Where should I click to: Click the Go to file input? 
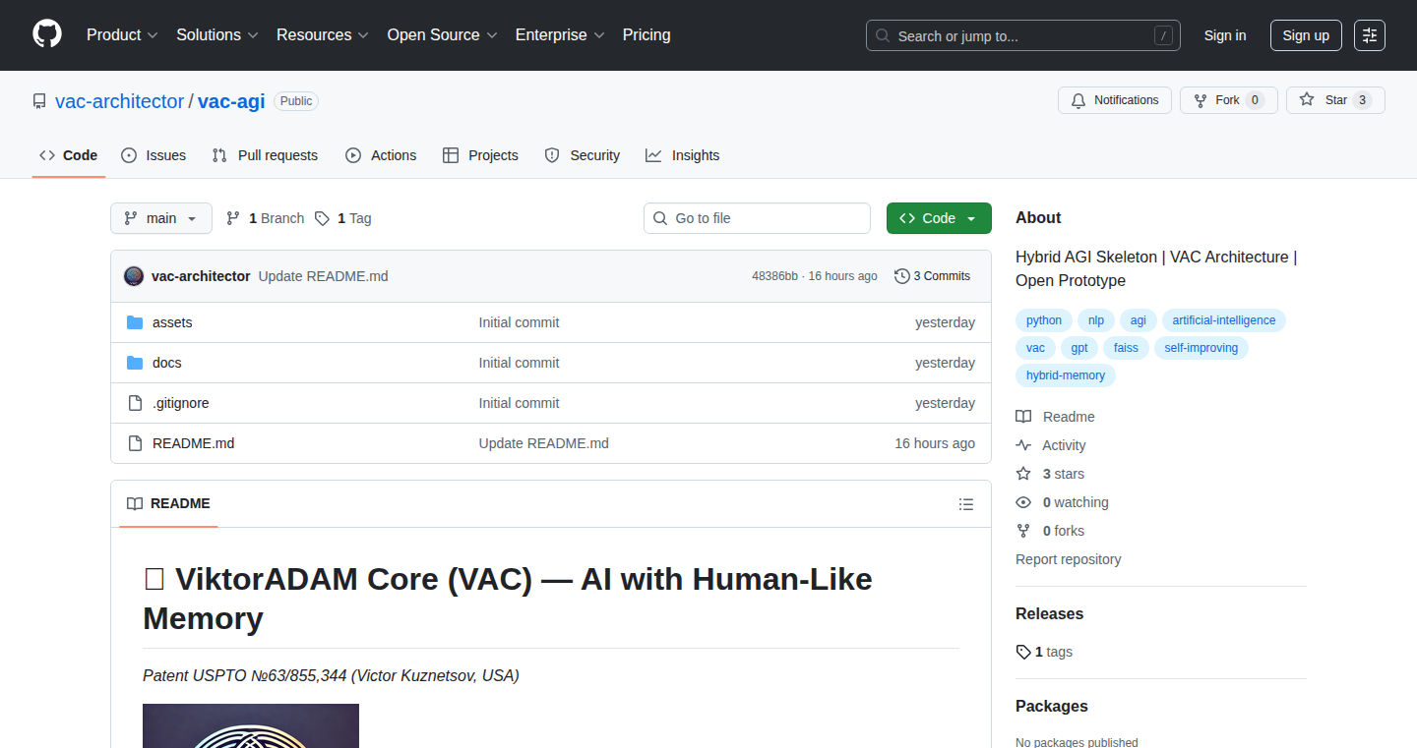pos(757,218)
